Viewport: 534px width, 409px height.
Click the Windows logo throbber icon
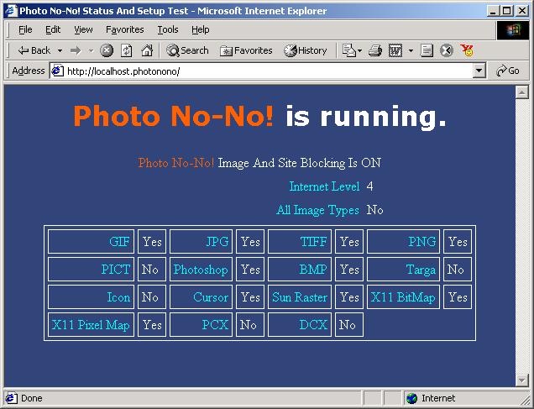click(513, 30)
